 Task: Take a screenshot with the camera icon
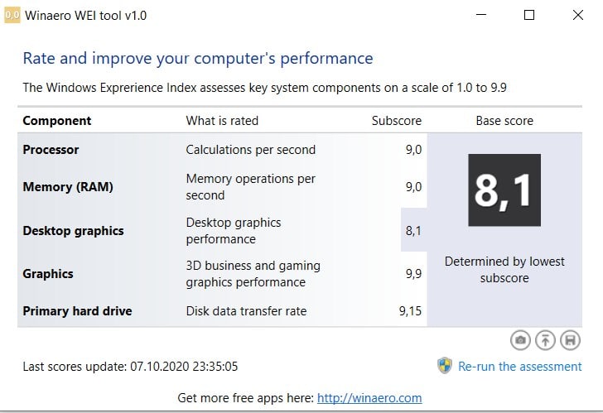[520, 340]
